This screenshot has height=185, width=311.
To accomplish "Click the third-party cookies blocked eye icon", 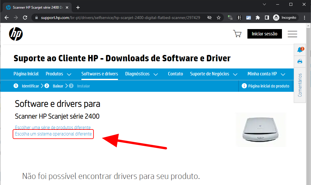I will [x=209, y=18].
